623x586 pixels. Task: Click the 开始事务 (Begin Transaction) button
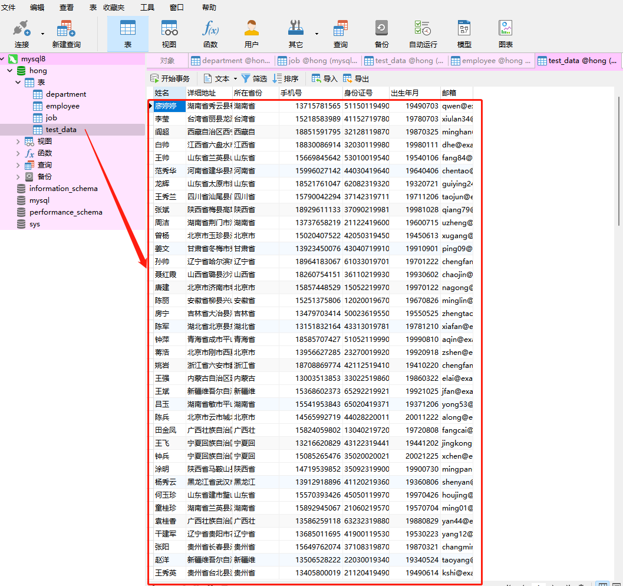(x=170, y=78)
